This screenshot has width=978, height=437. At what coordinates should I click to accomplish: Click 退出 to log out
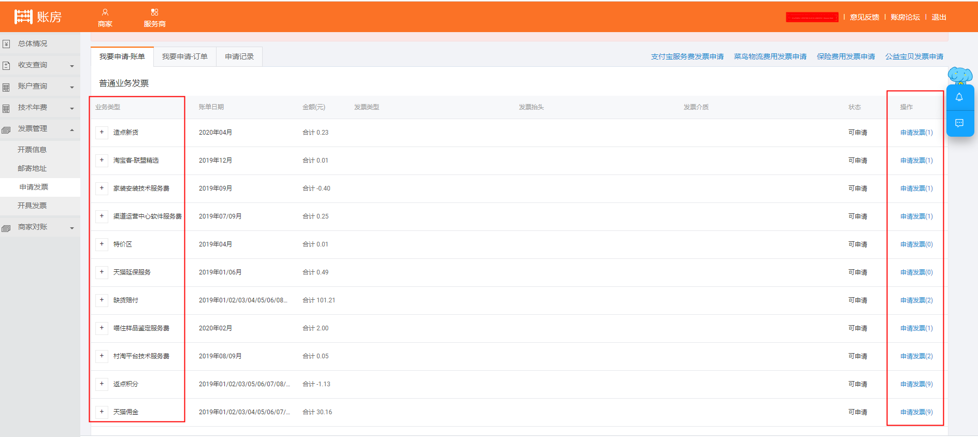[x=939, y=17]
